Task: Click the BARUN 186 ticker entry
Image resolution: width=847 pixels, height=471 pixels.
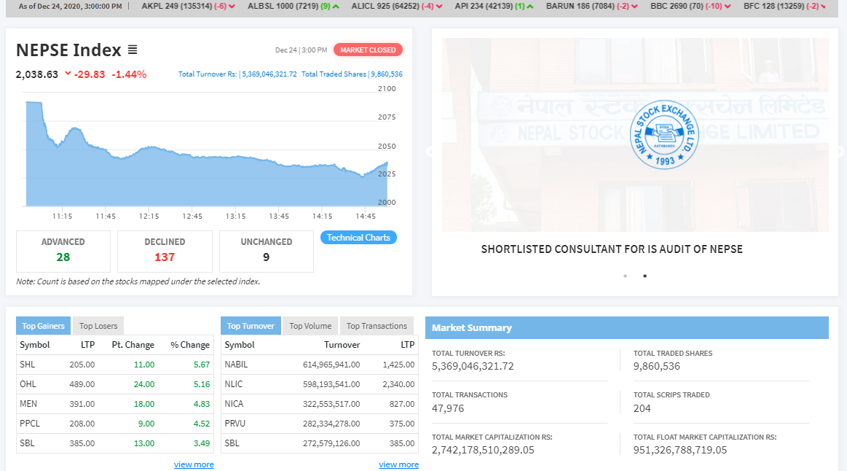Action: pyautogui.click(x=592, y=7)
